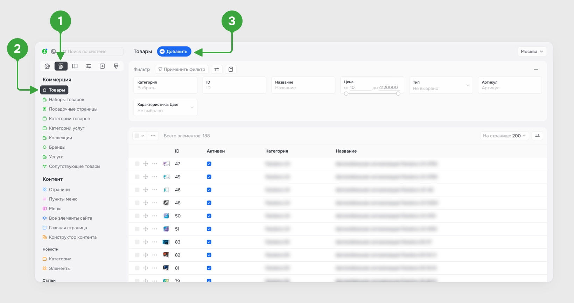Open the На странице: 200 dropdown
574x303 pixels.
pos(504,136)
